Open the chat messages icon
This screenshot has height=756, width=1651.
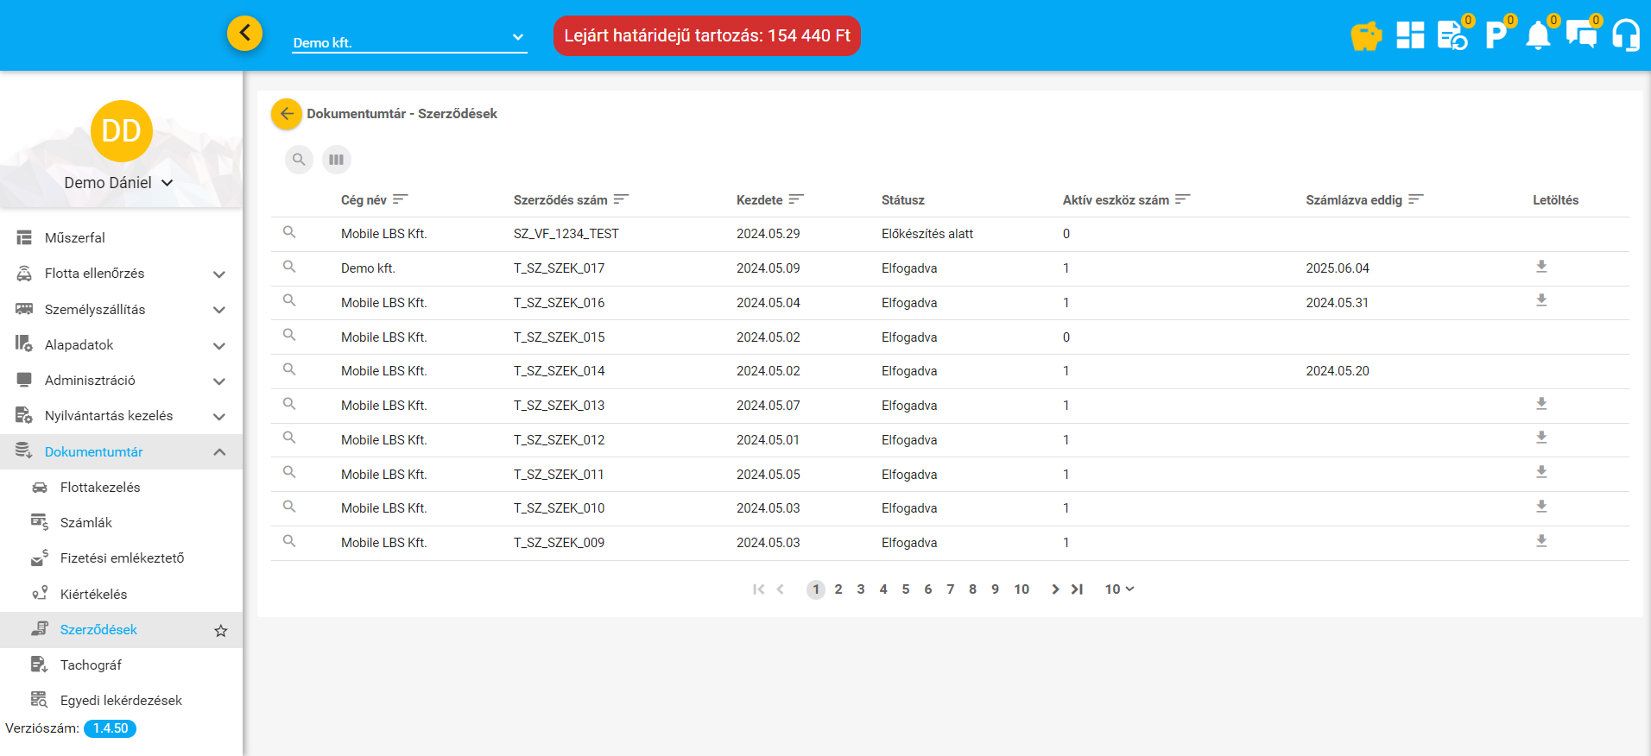tap(1581, 36)
